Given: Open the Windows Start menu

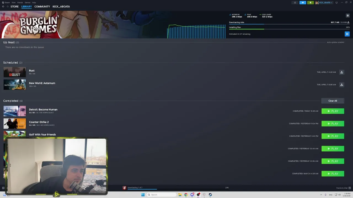Looking at the screenshot, I should pos(143,195).
